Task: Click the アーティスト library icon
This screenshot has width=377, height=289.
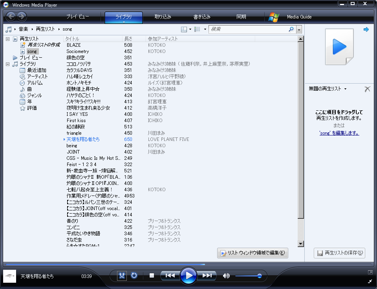Action: tap(22, 77)
